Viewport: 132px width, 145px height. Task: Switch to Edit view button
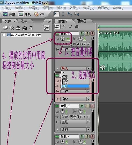[9, 14]
